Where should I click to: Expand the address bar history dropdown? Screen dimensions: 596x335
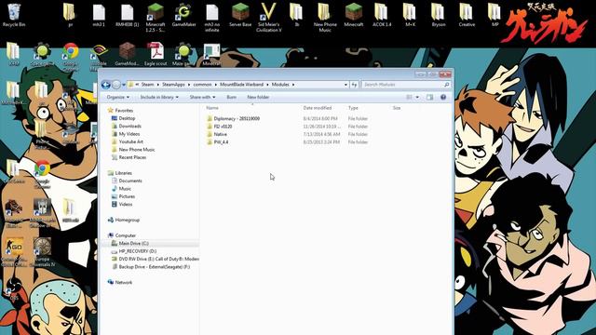click(345, 85)
